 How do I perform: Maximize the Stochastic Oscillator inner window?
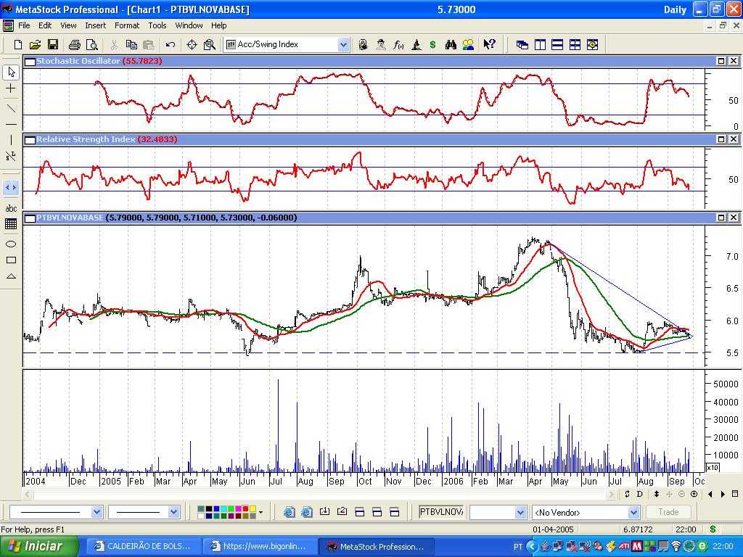click(722, 62)
